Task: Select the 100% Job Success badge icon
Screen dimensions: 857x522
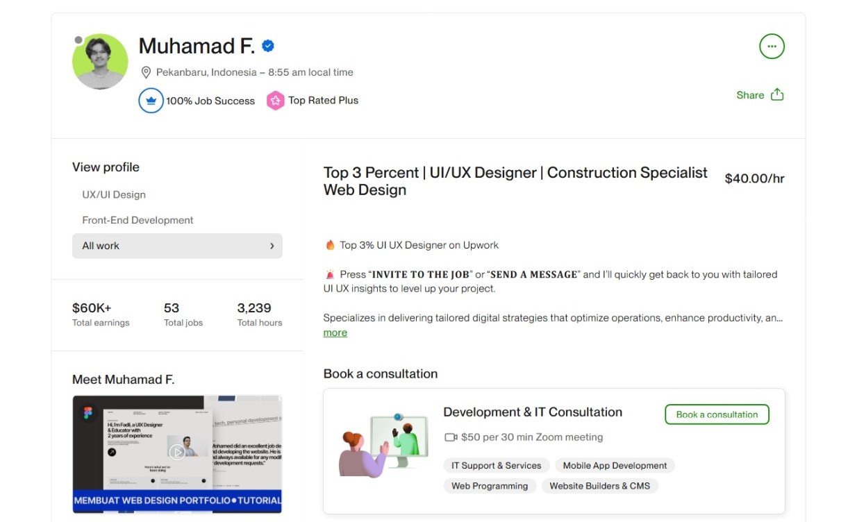Action: (x=151, y=100)
